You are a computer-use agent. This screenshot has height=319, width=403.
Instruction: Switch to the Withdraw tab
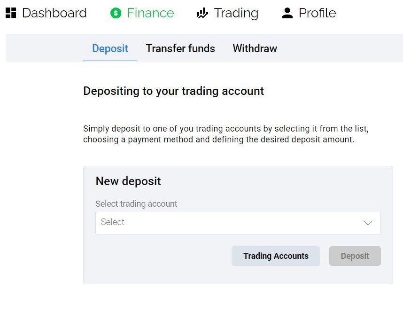coord(255,48)
